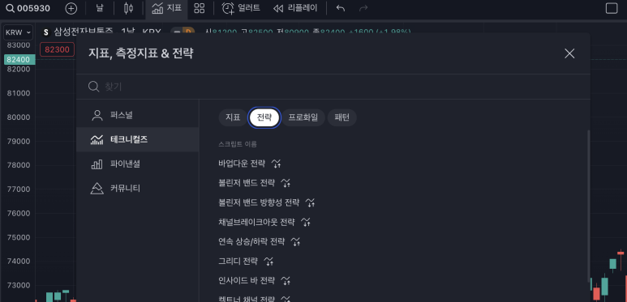Change chart type with candlestick icon
Screen dimensions: 627x302
[128, 8]
